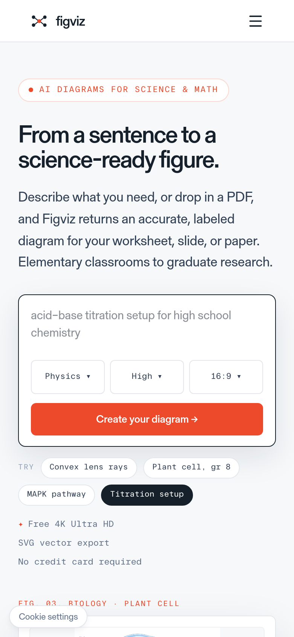The width and height of the screenshot is (294, 637).
Task: Click the figviz network logo icon
Action: (39, 21)
